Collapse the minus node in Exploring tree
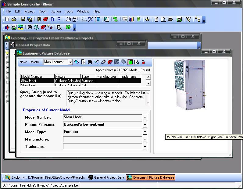The width and height of the screenshot is (243, 189). pyautogui.click(x=7, y=82)
